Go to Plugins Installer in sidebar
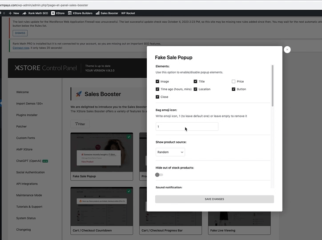Screen dimensions: 322x240 [27, 115]
